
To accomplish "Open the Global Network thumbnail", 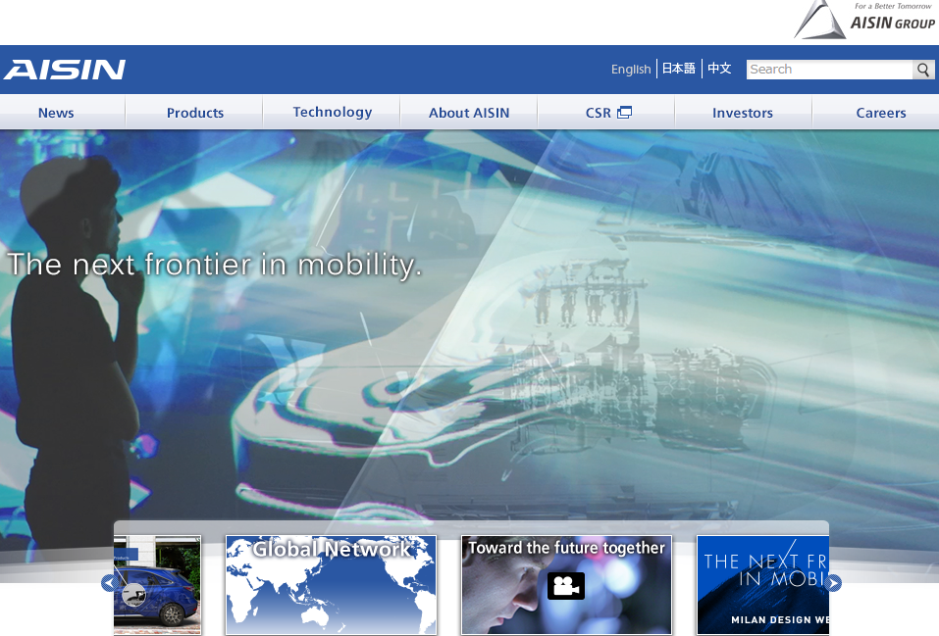I will coord(332,585).
